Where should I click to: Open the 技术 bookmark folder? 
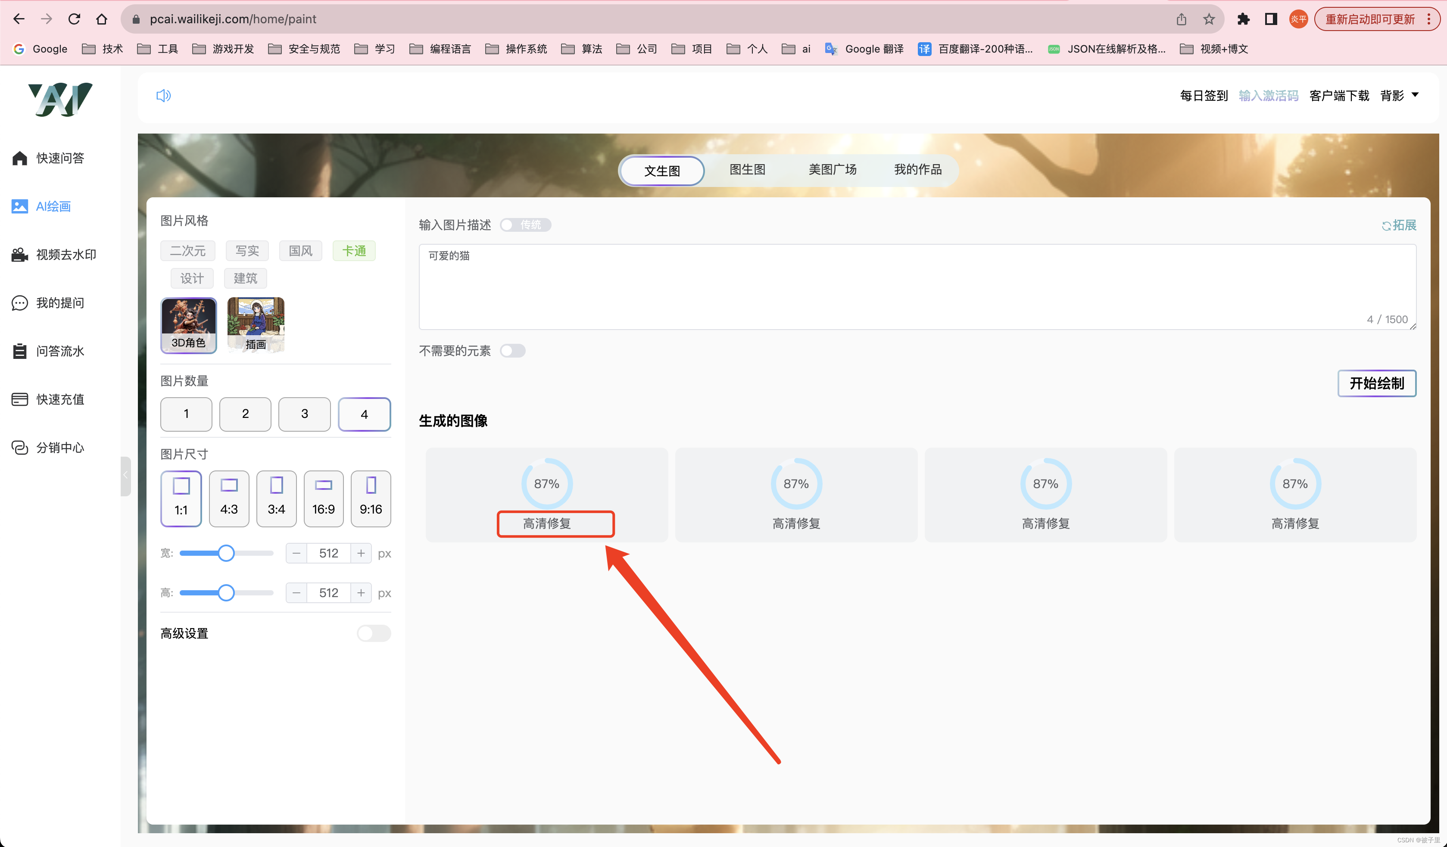click(103, 49)
